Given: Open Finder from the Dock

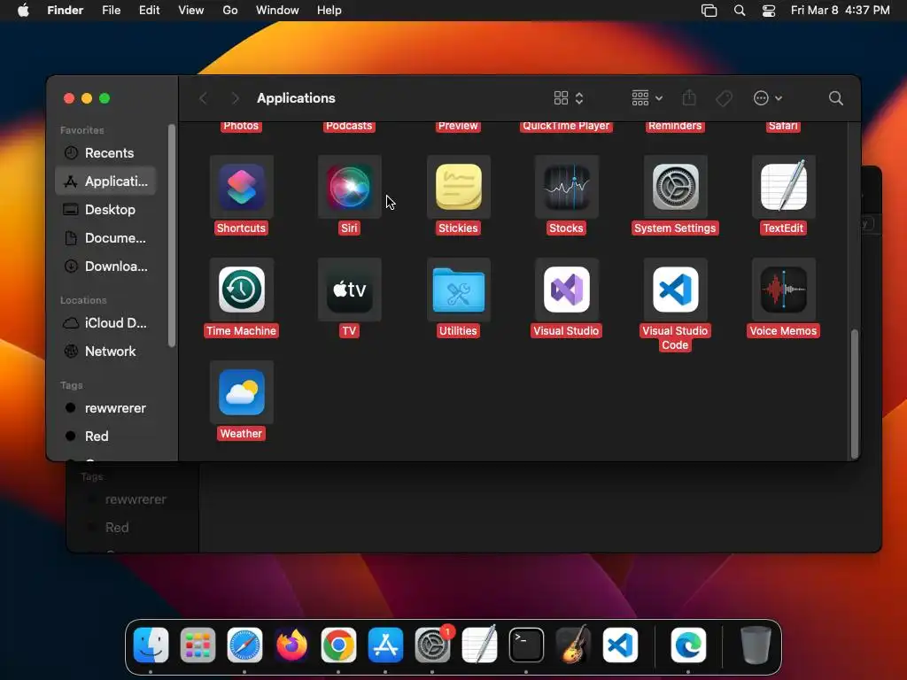Looking at the screenshot, I should click(x=151, y=645).
